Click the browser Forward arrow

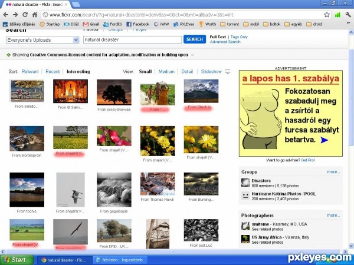point(15,15)
